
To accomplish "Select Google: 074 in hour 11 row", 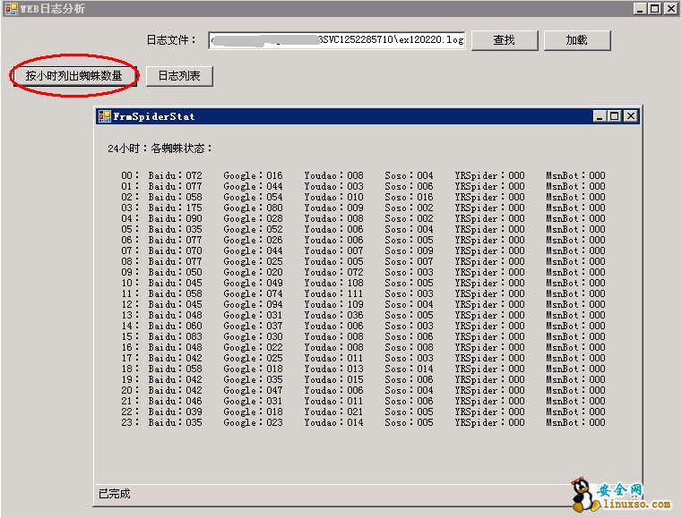I will (253, 293).
